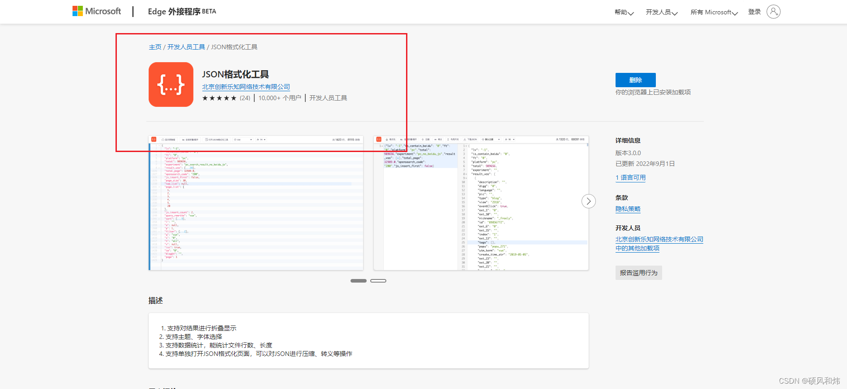This screenshot has width=847, height=389.
Task: Click the 登录 sign-in text
Action: [754, 12]
